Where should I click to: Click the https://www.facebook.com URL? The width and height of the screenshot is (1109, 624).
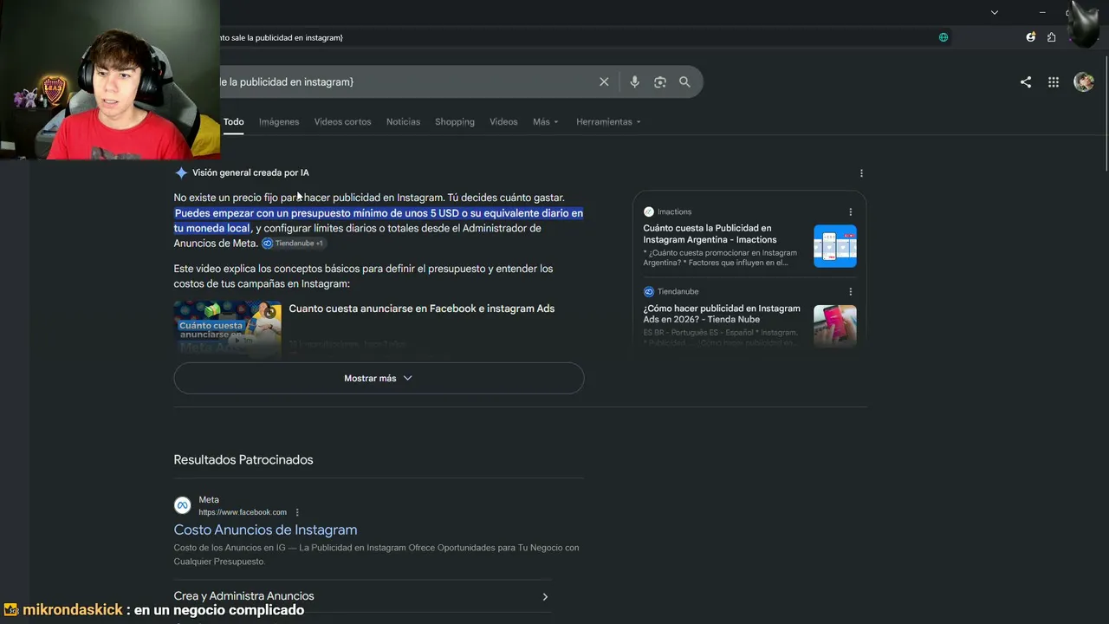243,512
